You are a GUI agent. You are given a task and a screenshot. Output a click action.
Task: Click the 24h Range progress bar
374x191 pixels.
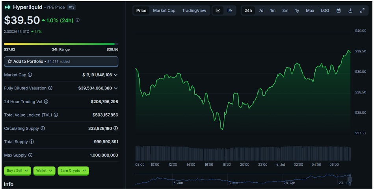point(61,44)
